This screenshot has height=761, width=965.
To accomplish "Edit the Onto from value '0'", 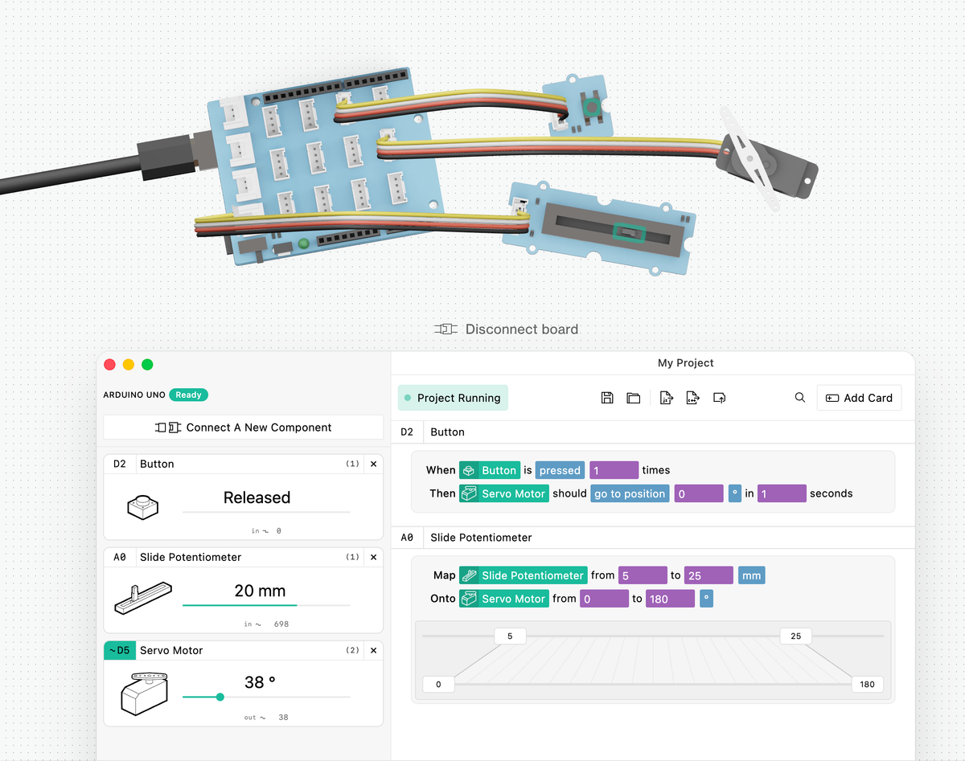I will pyautogui.click(x=604, y=599).
